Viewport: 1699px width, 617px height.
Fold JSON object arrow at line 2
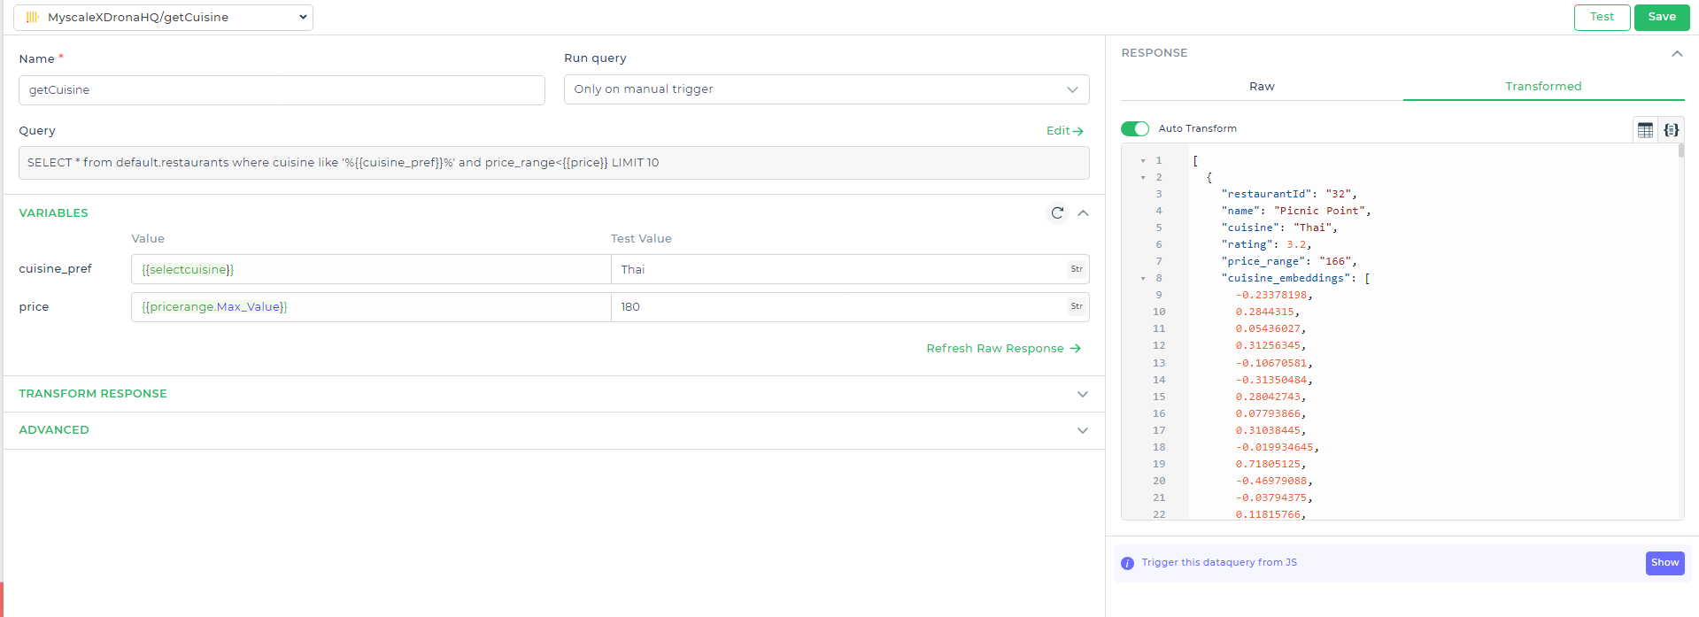coord(1143,178)
